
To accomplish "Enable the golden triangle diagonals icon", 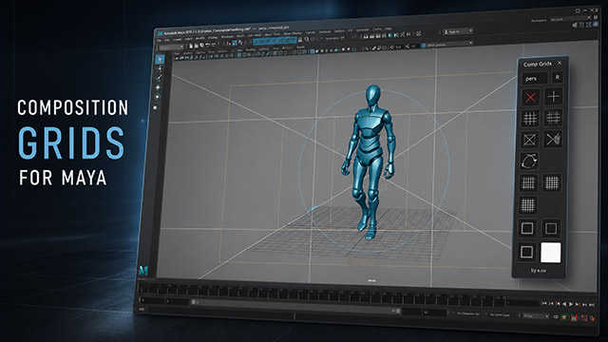I will [553, 140].
